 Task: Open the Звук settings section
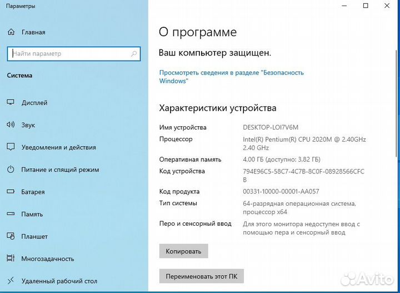(28, 125)
